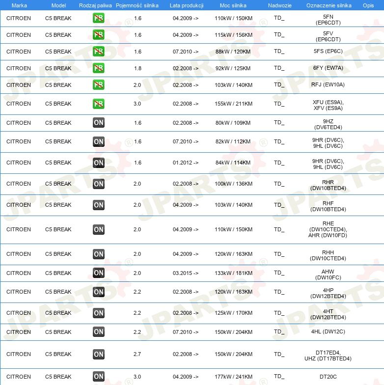Image resolution: width=384 pixels, height=385 pixels.
Task: Select the 5FN (EP6CDT) engine code cell
Action: (x=328, y=20)
